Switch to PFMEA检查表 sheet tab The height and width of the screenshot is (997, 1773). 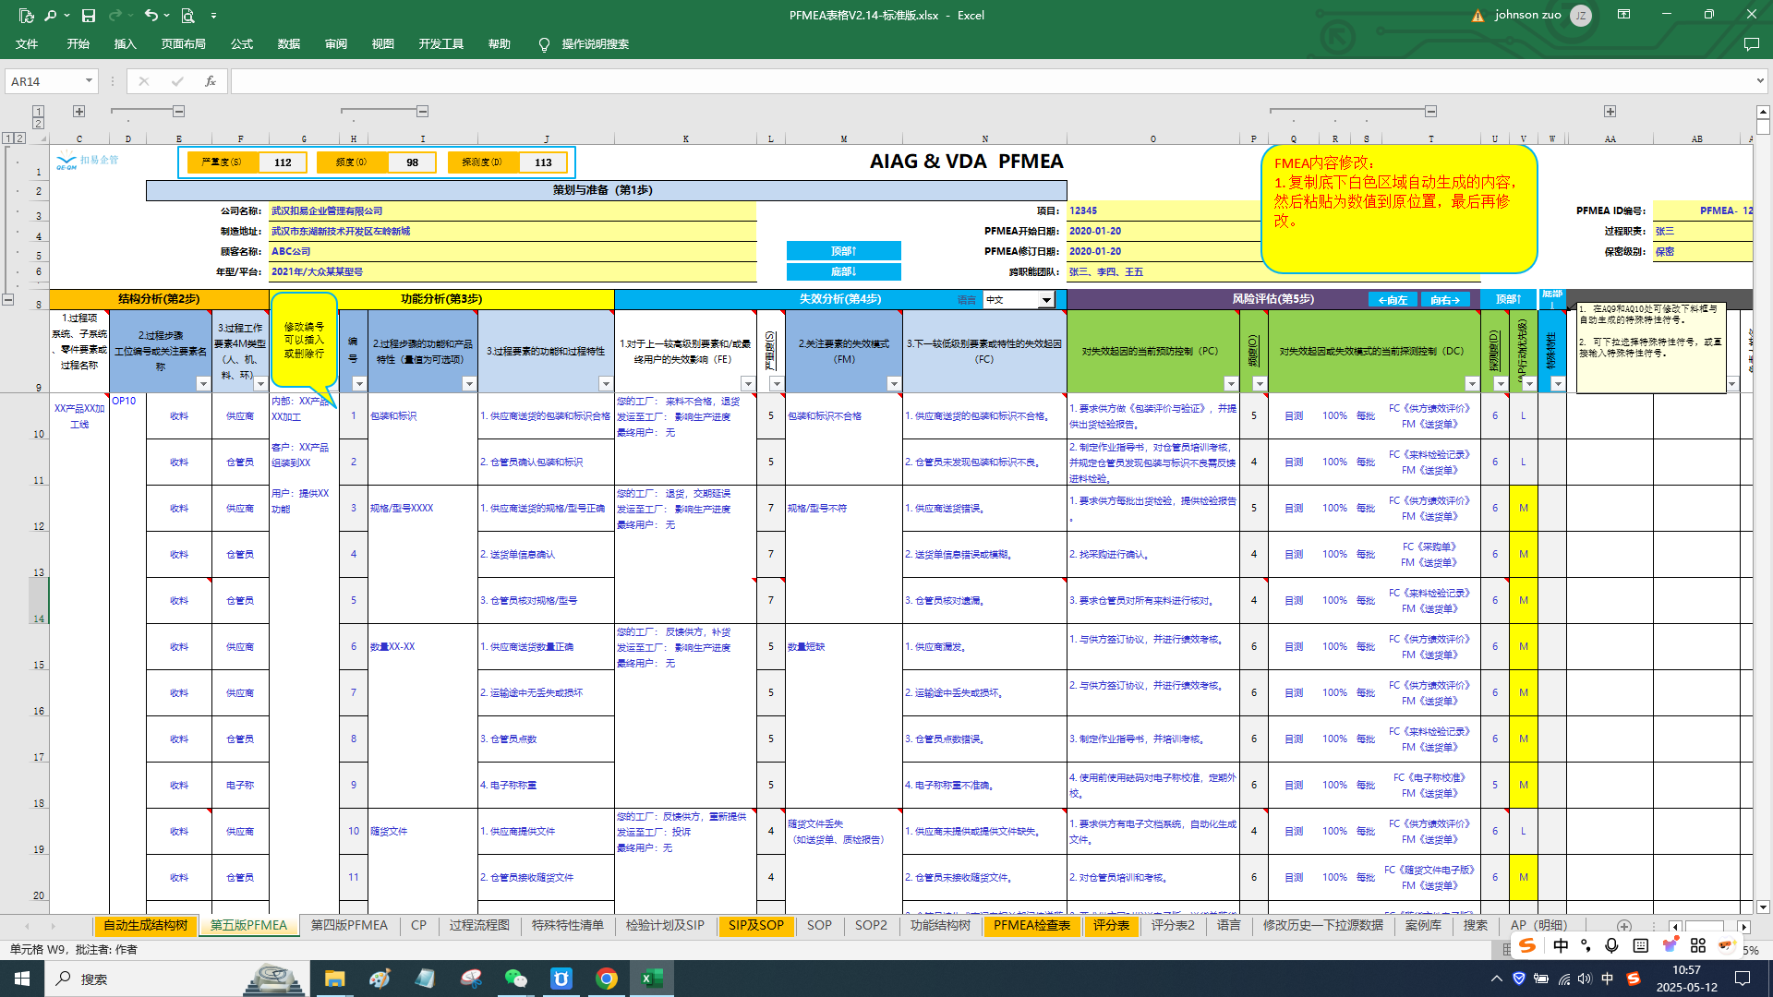(1031, 926)
